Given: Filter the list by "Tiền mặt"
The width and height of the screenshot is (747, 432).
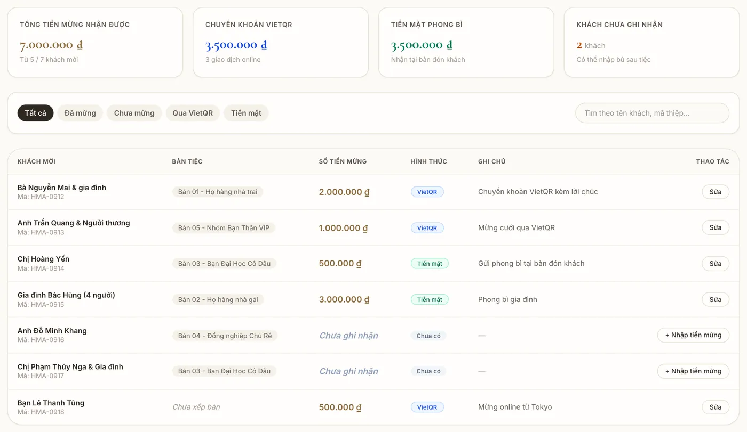Looking at the screenshot, I should [247, 113].
